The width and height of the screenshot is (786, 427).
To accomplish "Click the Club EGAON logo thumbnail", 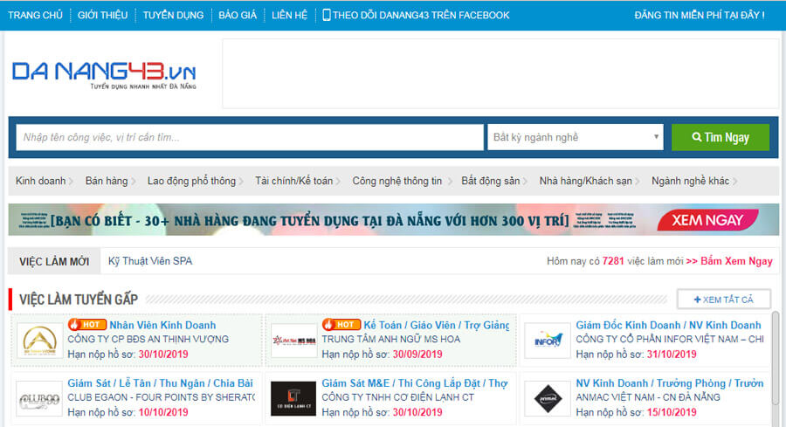I will pyautogui.click(x=38, y=399).
